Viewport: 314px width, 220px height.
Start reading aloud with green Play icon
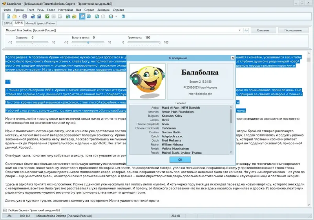(x=47, y=16)
